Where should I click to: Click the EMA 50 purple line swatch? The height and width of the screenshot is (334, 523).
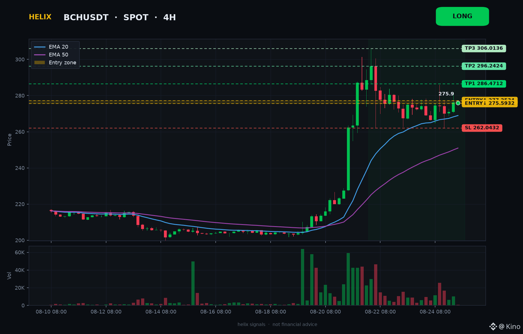tap(40, 55)
